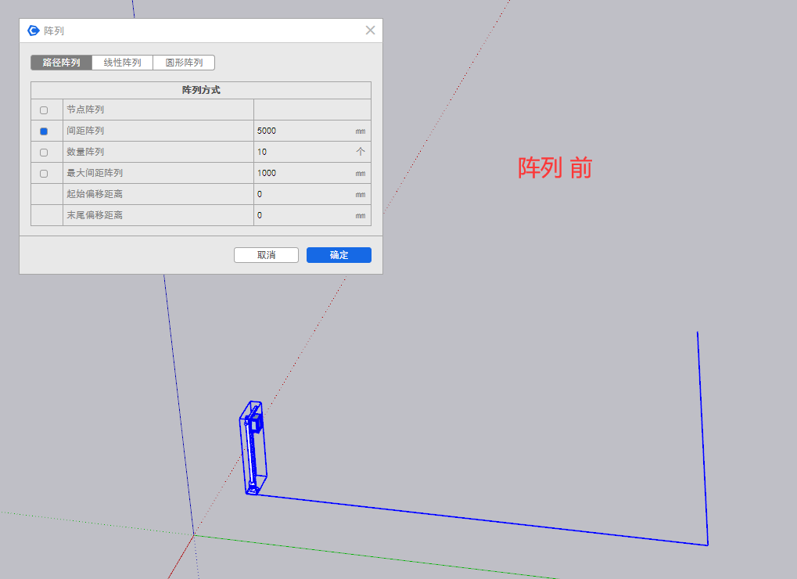
Task: Select the blue wireframe component in viewport
Action: click(253, 448)
